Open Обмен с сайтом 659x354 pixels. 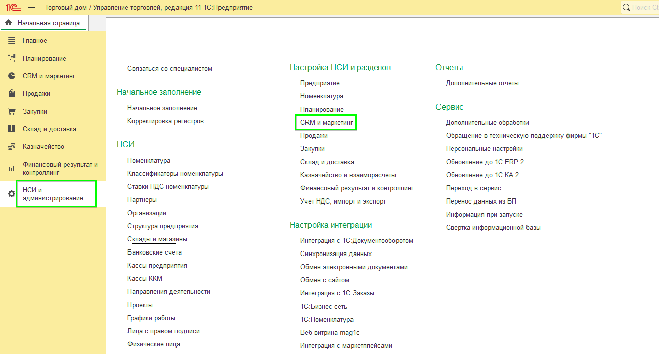pyautogui.click(x=325, y=280)
